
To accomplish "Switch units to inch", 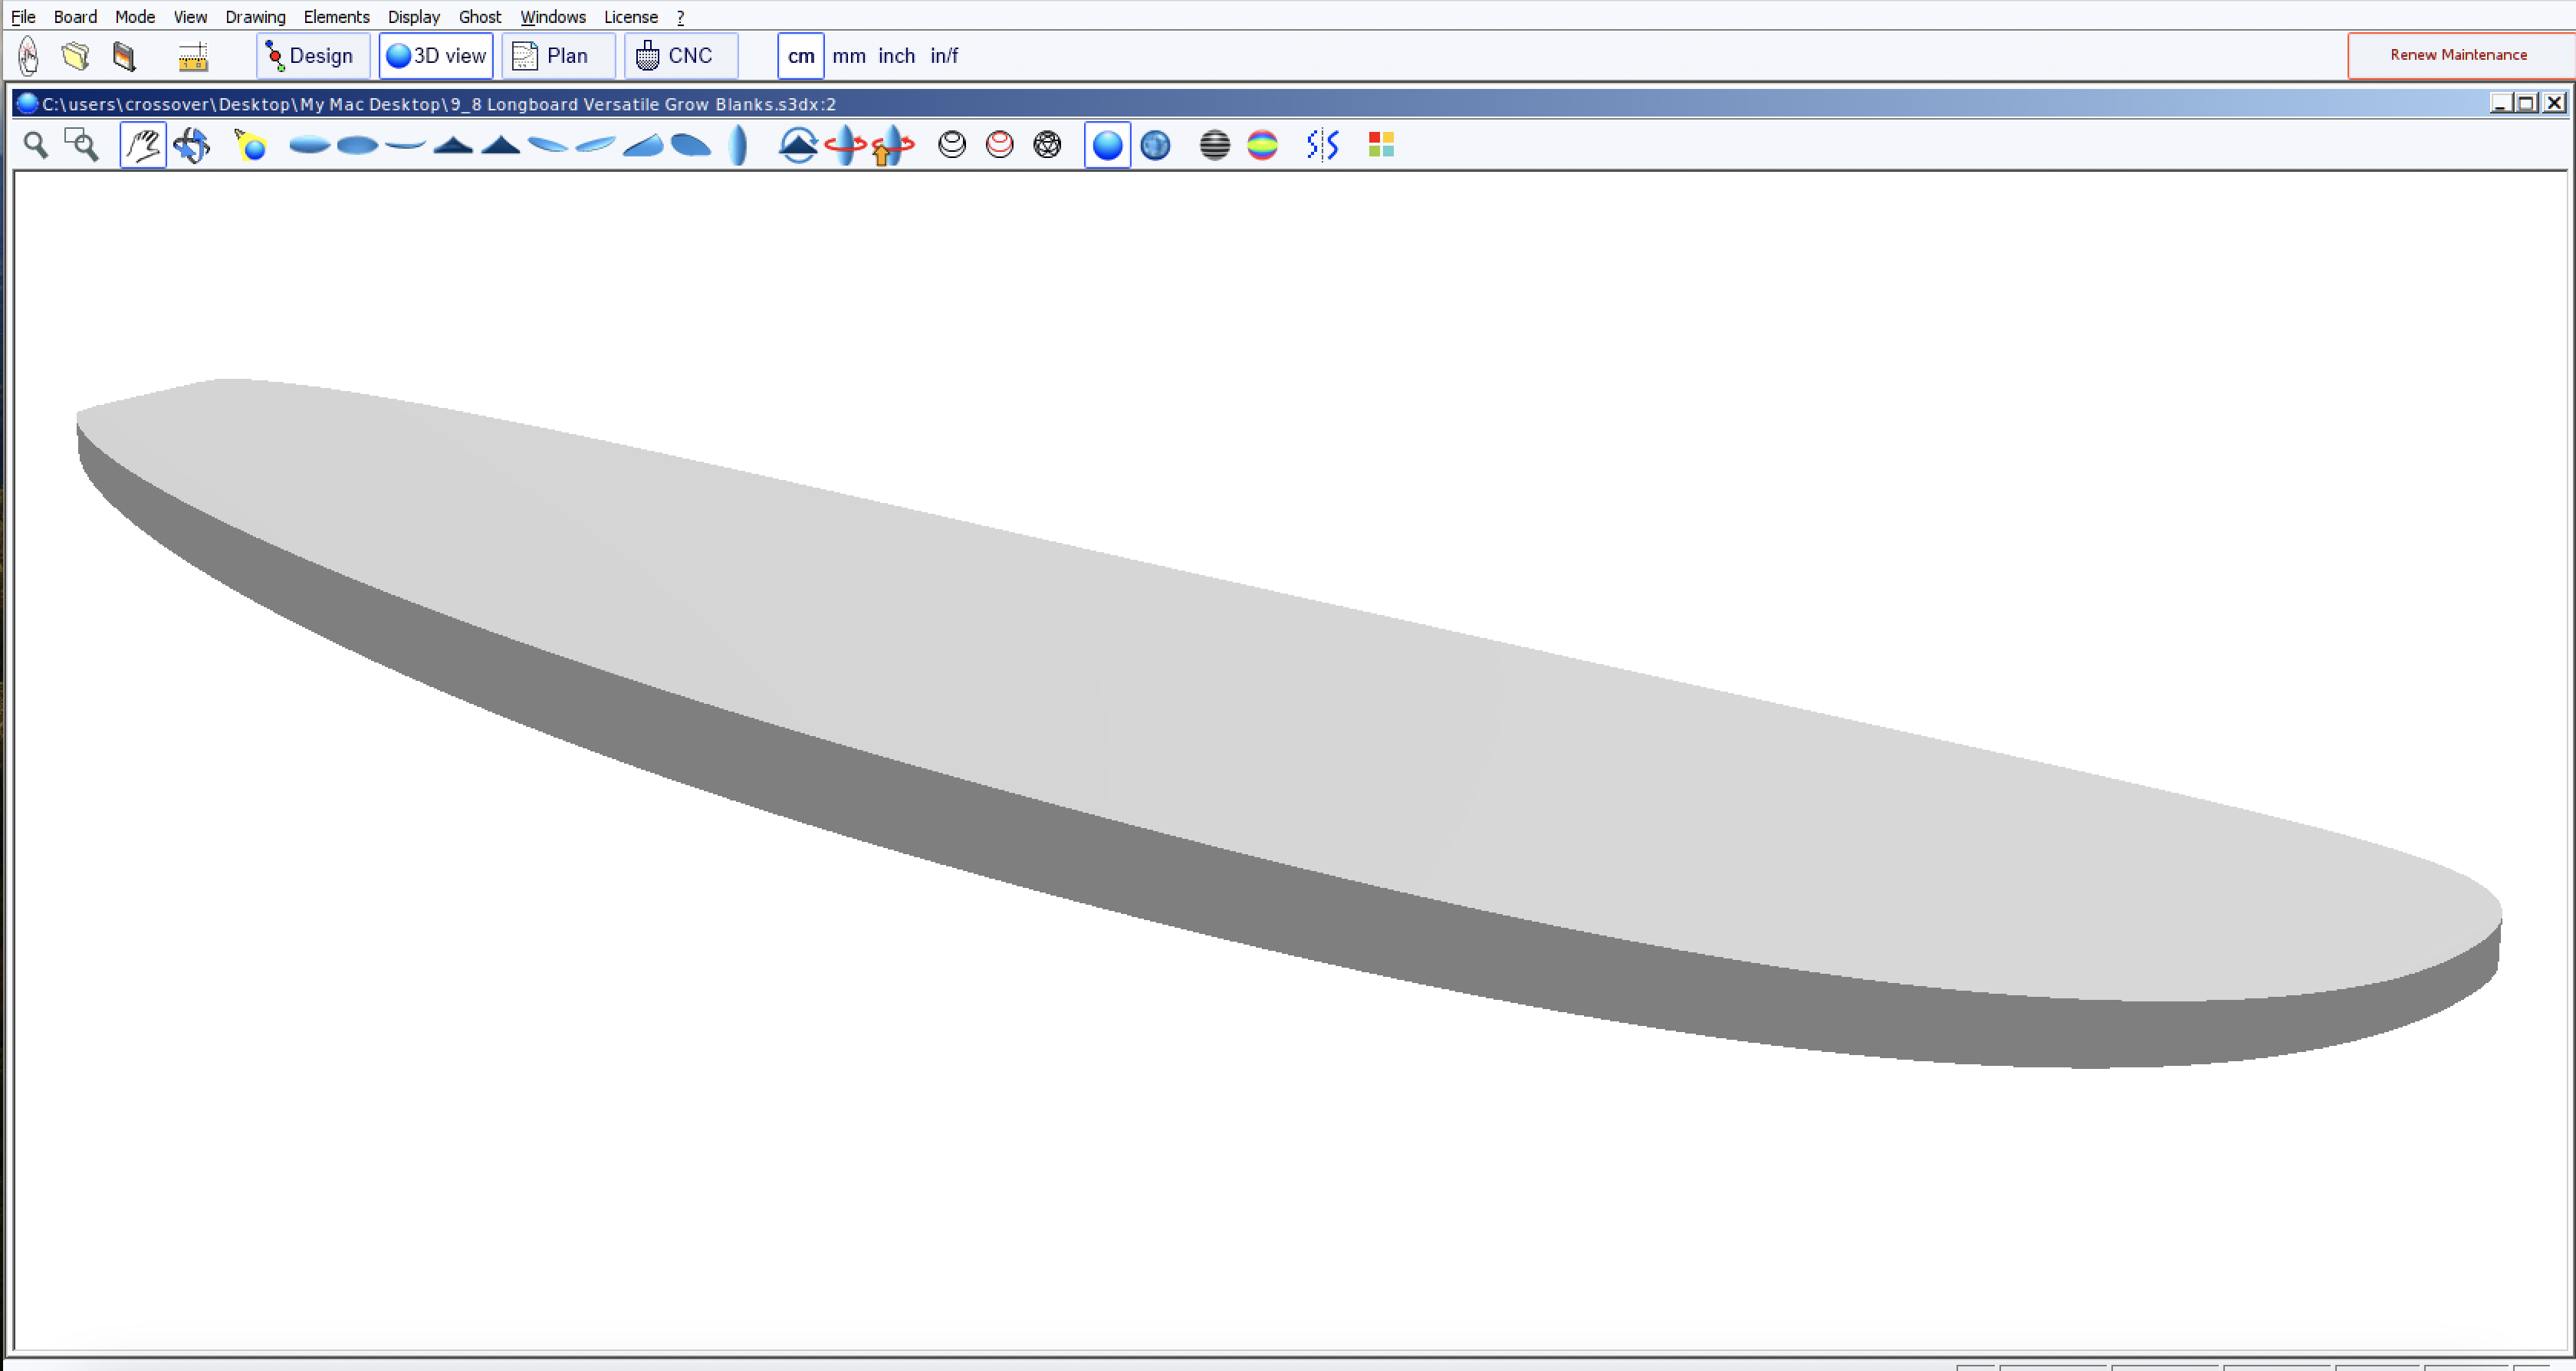I will 896,56.
